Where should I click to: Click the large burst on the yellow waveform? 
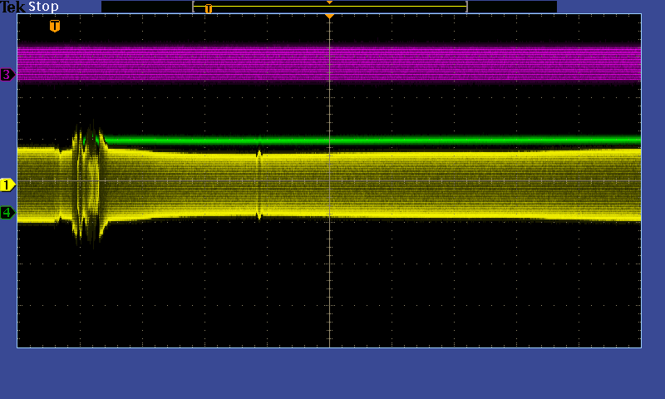pos(88,183)
